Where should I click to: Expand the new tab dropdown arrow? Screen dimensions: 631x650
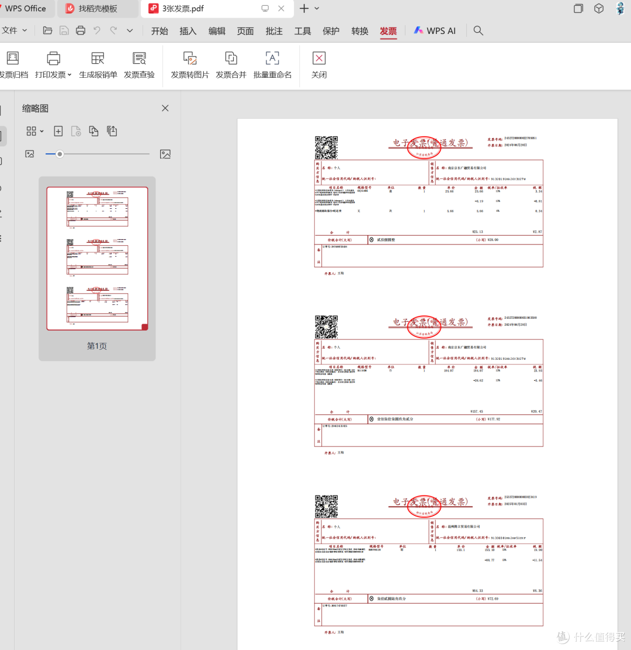coord(317,8)
